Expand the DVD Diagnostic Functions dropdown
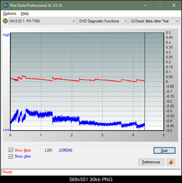Viewport: 182px width, 183px height. (103, 21)
